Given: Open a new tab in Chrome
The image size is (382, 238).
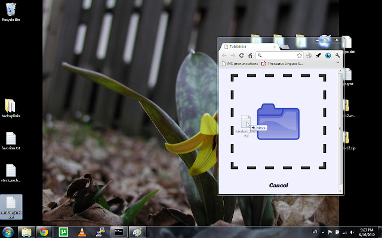Looking at the screenshot, I should click(x=284, y=46).
